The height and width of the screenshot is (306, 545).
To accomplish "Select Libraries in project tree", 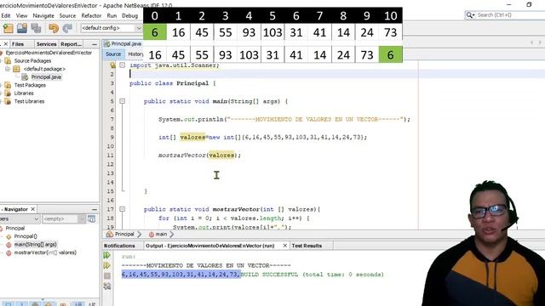I will tap(24, 93).
